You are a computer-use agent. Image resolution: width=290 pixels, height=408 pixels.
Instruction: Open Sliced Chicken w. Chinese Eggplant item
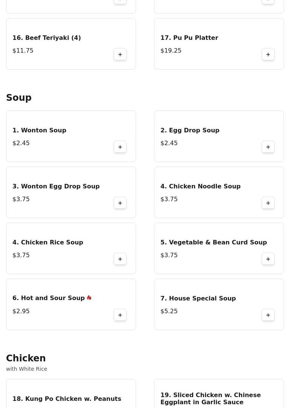pyautogui.click(x=210, y=399)
